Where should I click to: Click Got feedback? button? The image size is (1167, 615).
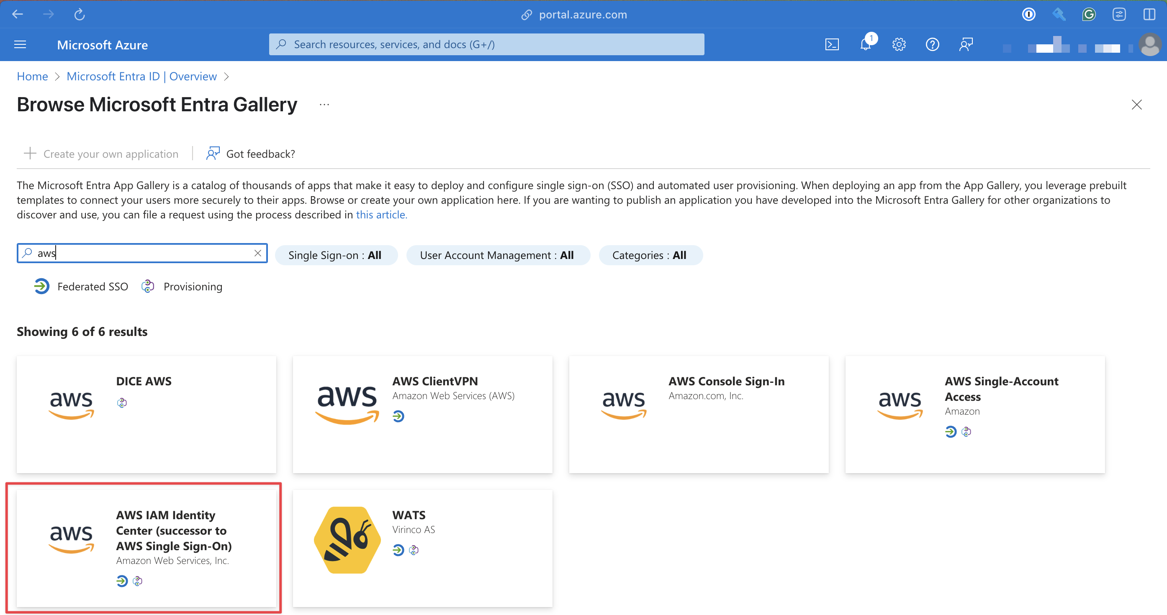[x=251, y=154]
